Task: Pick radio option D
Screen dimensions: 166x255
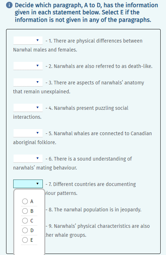Action: click(25, 230)
